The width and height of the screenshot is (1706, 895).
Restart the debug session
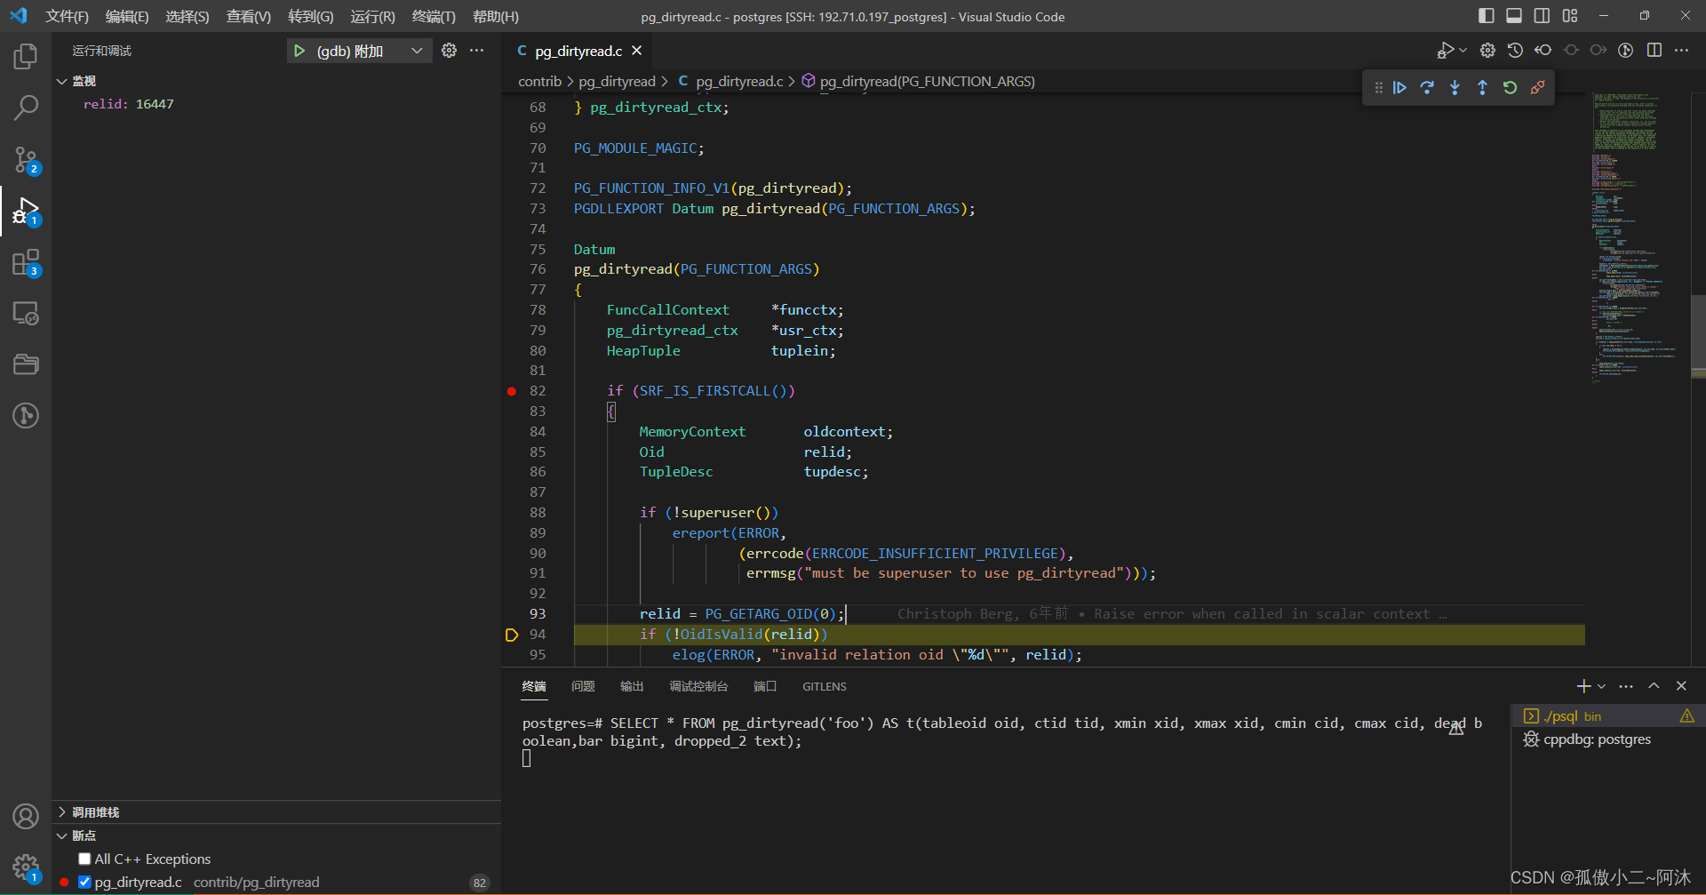[1510, 87]
